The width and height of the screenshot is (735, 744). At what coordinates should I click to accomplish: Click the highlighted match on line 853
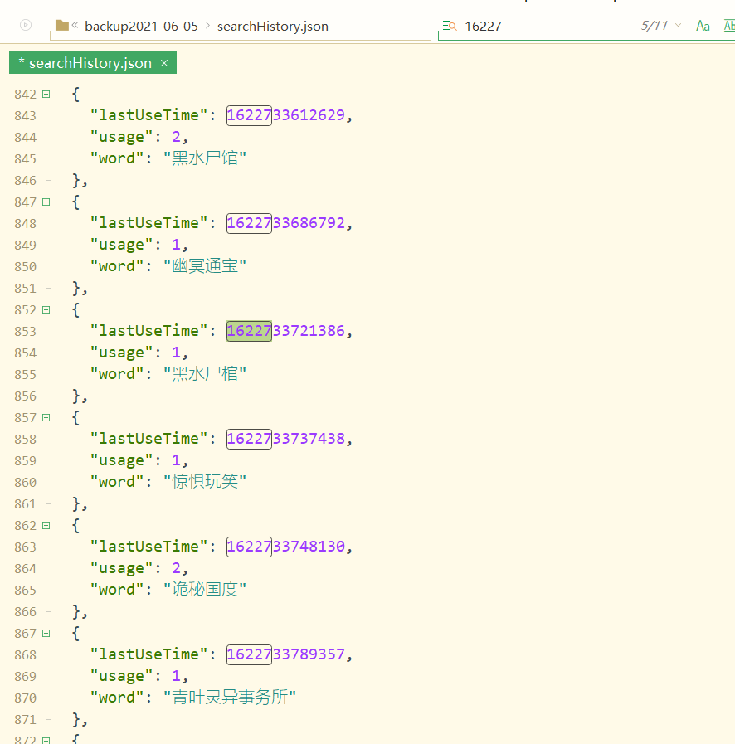coord(248,330)
